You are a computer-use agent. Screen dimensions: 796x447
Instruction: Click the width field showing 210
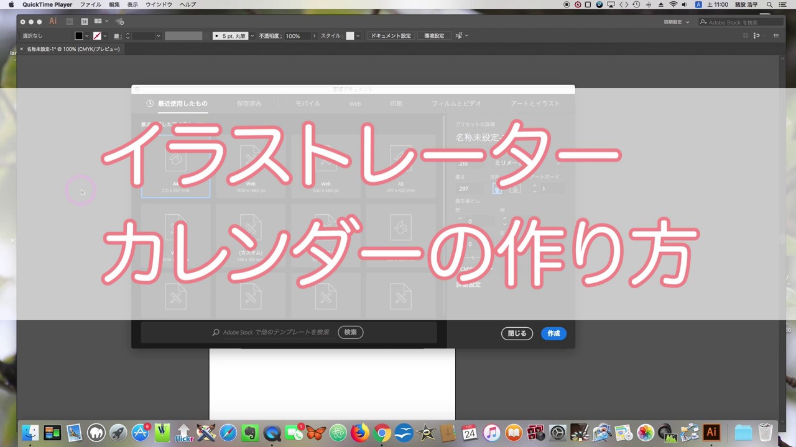(470, 163)
